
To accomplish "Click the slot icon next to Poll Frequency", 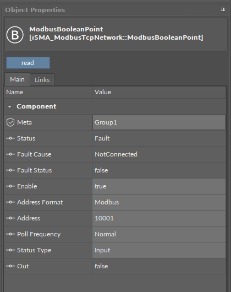I will (10, 234).
